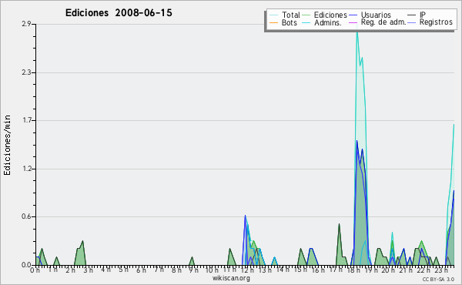Select the 'IP' legend label
Image resolution: width=462 pixels, height=285 pixels.
pos(423,15)
